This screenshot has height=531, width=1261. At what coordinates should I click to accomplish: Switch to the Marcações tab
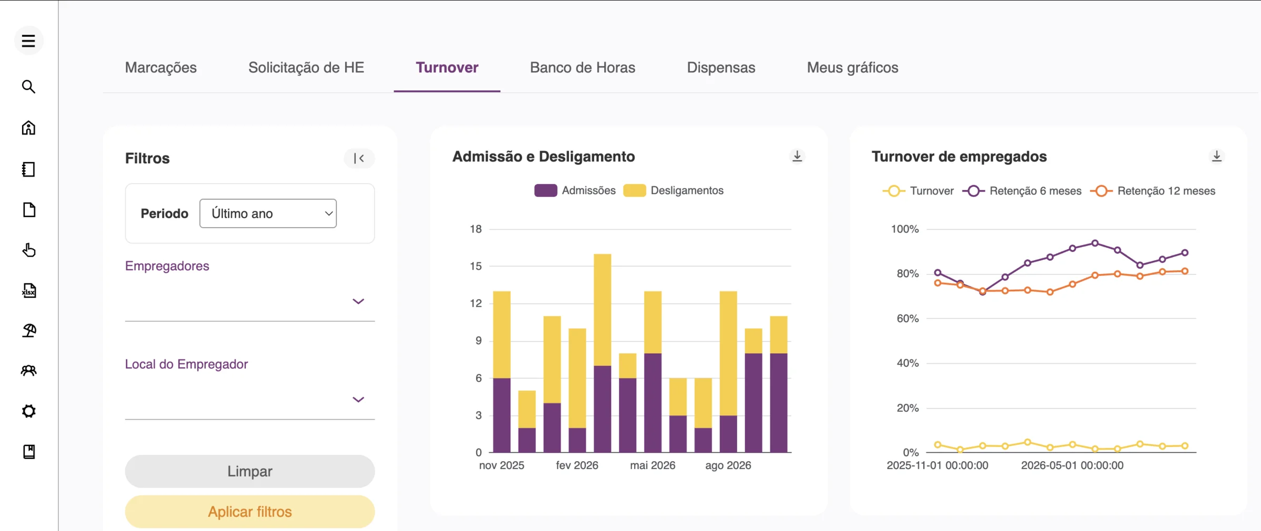click(x=161, y=68)
